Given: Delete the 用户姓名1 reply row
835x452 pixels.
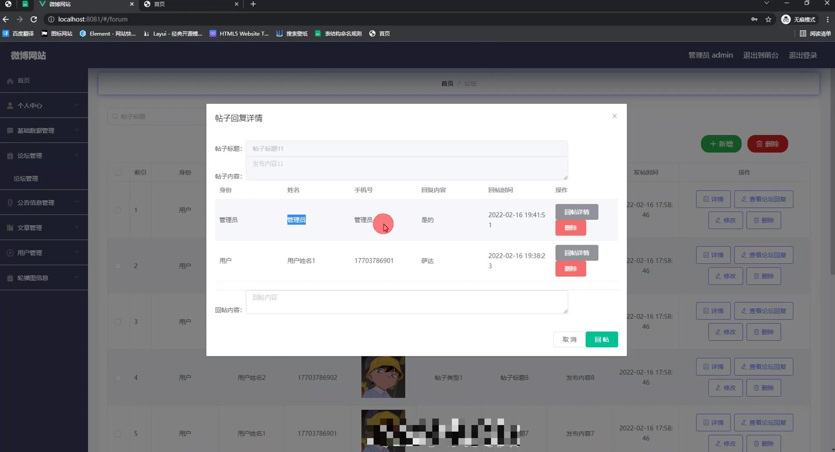Looking at the screenshot, I should tap(571, 269).
